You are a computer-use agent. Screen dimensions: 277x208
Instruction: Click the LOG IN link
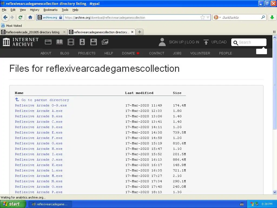point(193,42)
